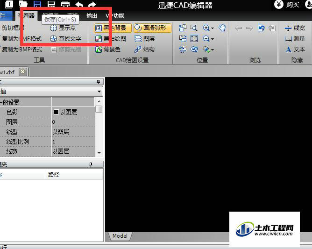The height and width of the screenshot is (249, 312).
Task: Click the grayed page icon in 浏览 group
Action: point(272,28)
